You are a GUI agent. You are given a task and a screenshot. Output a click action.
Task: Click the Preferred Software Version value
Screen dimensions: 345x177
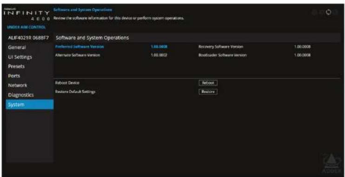159,46
